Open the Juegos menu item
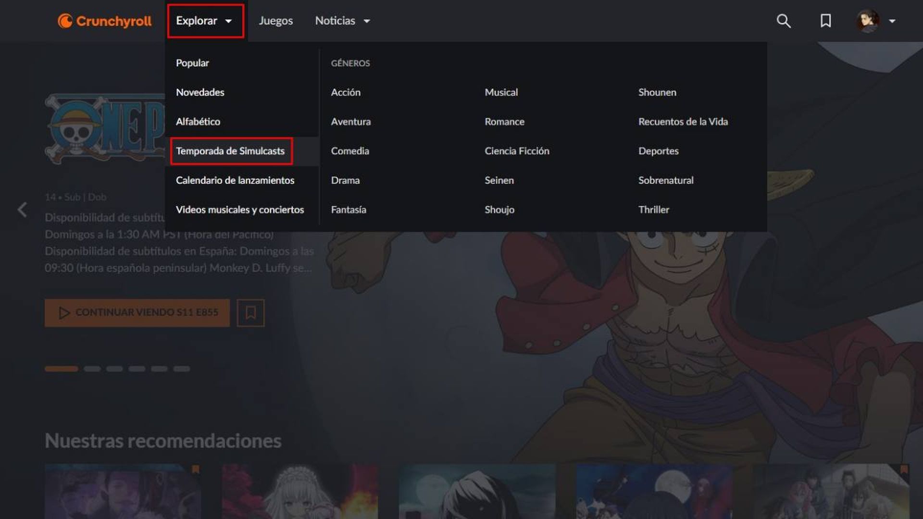This screenshot has height=519, width=923. tap(276, 21)
